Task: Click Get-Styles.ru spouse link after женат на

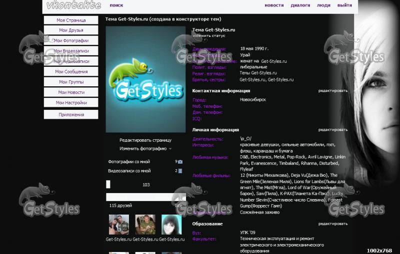Action: pos(274,61)
